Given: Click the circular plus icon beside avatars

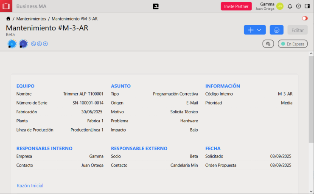Looking at the screenshot, I should tap(45, 44).
